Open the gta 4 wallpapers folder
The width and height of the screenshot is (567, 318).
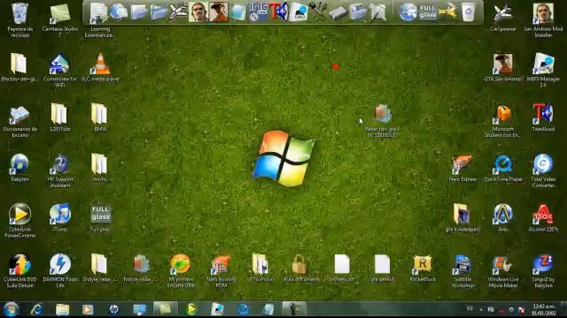click(x=462, y=218)
